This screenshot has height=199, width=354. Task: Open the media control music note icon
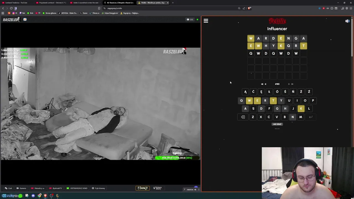(343, 8)
